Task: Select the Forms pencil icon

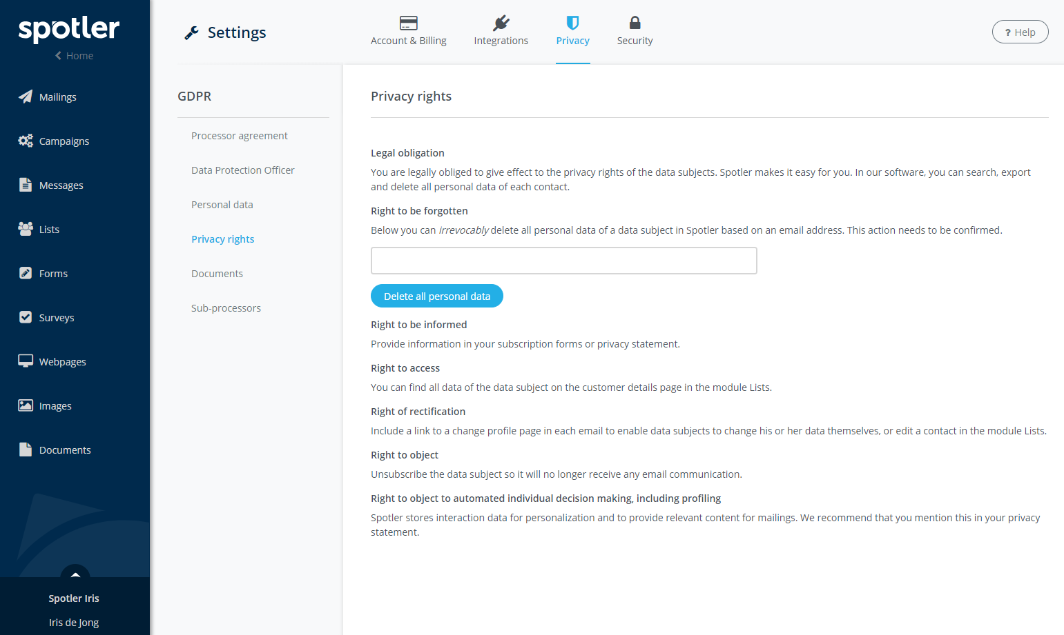Action: click(x=26, y=273)
